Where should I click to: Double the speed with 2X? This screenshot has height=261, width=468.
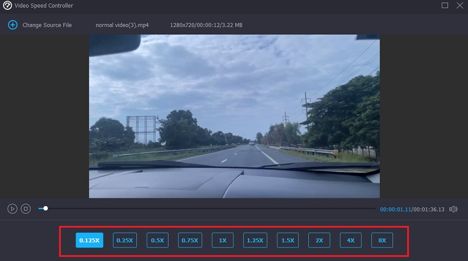319,240
